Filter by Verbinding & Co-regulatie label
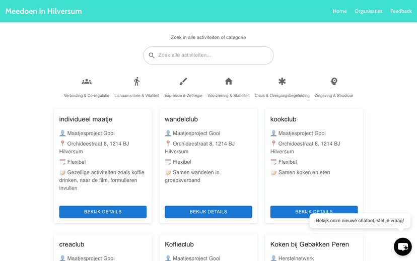This screenshot has height=261, width=417. [87, 96]
